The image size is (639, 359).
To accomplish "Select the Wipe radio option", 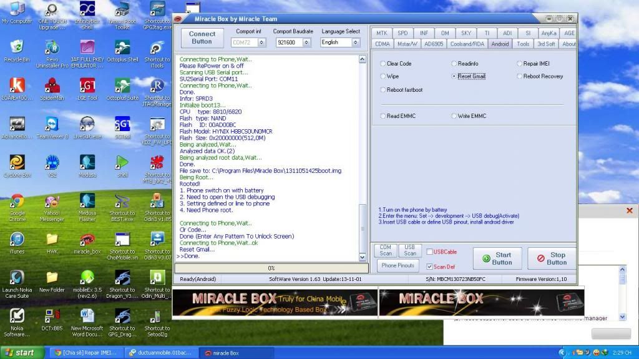I will click(383, 76).
